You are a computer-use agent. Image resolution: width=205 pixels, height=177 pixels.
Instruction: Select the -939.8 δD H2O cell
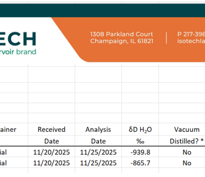tap(140, 152)
